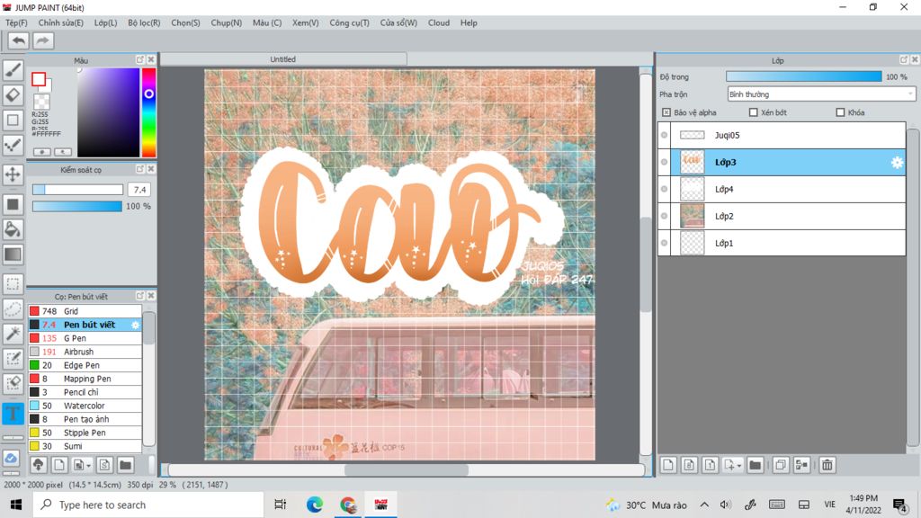This screenshot has width=921, height=518.
Task: Open Microsoft Edge from the taskbar
Action: [315, 505]
